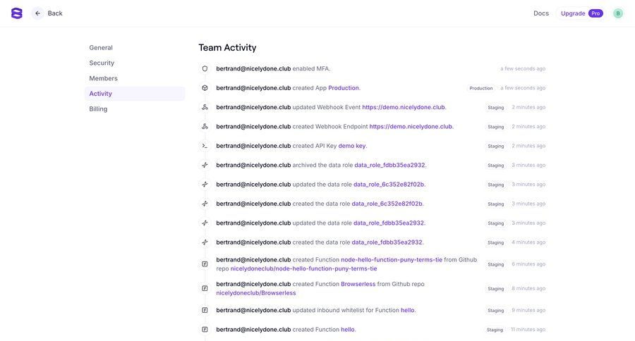The image size is (635, 341).
Task: Click the app logo in top-left corner
Action: [x=17, y=13]
